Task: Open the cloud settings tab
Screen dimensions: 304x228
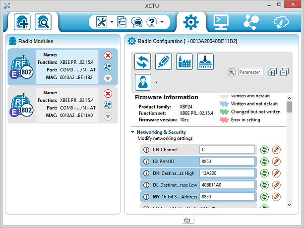Action: [281, 22]
